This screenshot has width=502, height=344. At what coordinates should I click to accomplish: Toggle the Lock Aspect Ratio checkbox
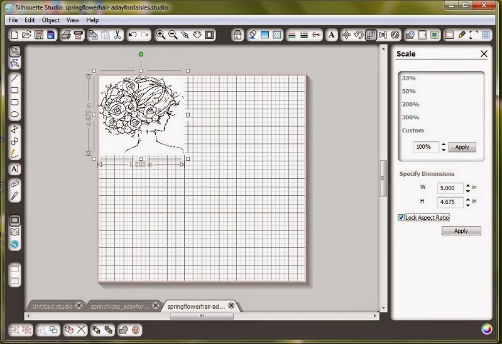pyautogui.click(x=401, y=218)
